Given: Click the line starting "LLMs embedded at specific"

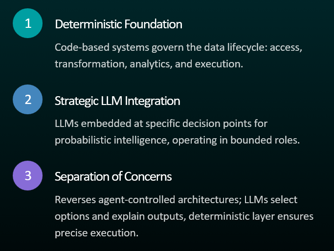Looking at the screenshot, I should click(161, 124).
